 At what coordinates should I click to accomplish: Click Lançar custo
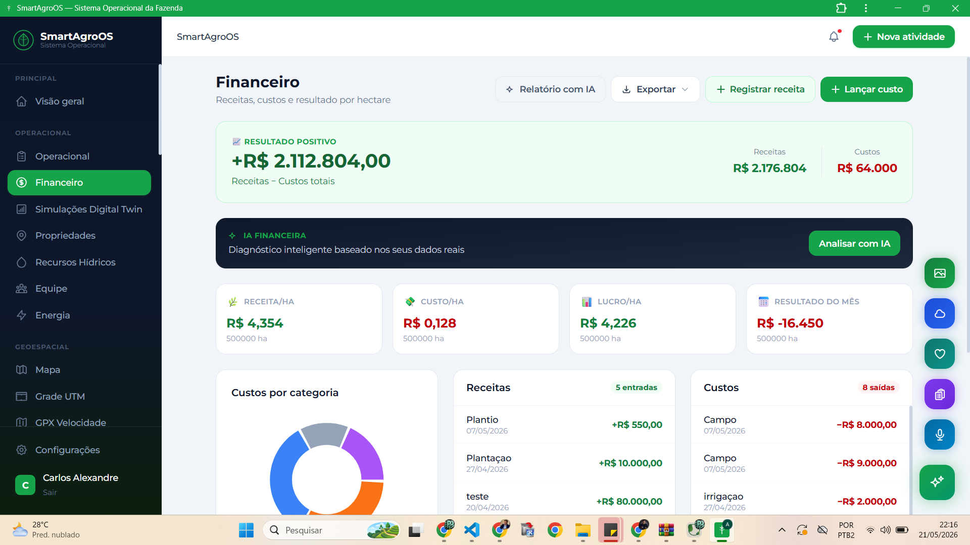866,89
